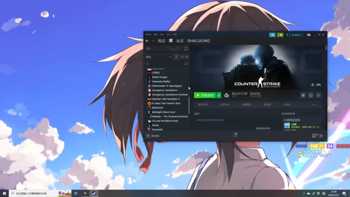
Task: Click the blue announcements megaphone button
Action: [x=272, y=35]
